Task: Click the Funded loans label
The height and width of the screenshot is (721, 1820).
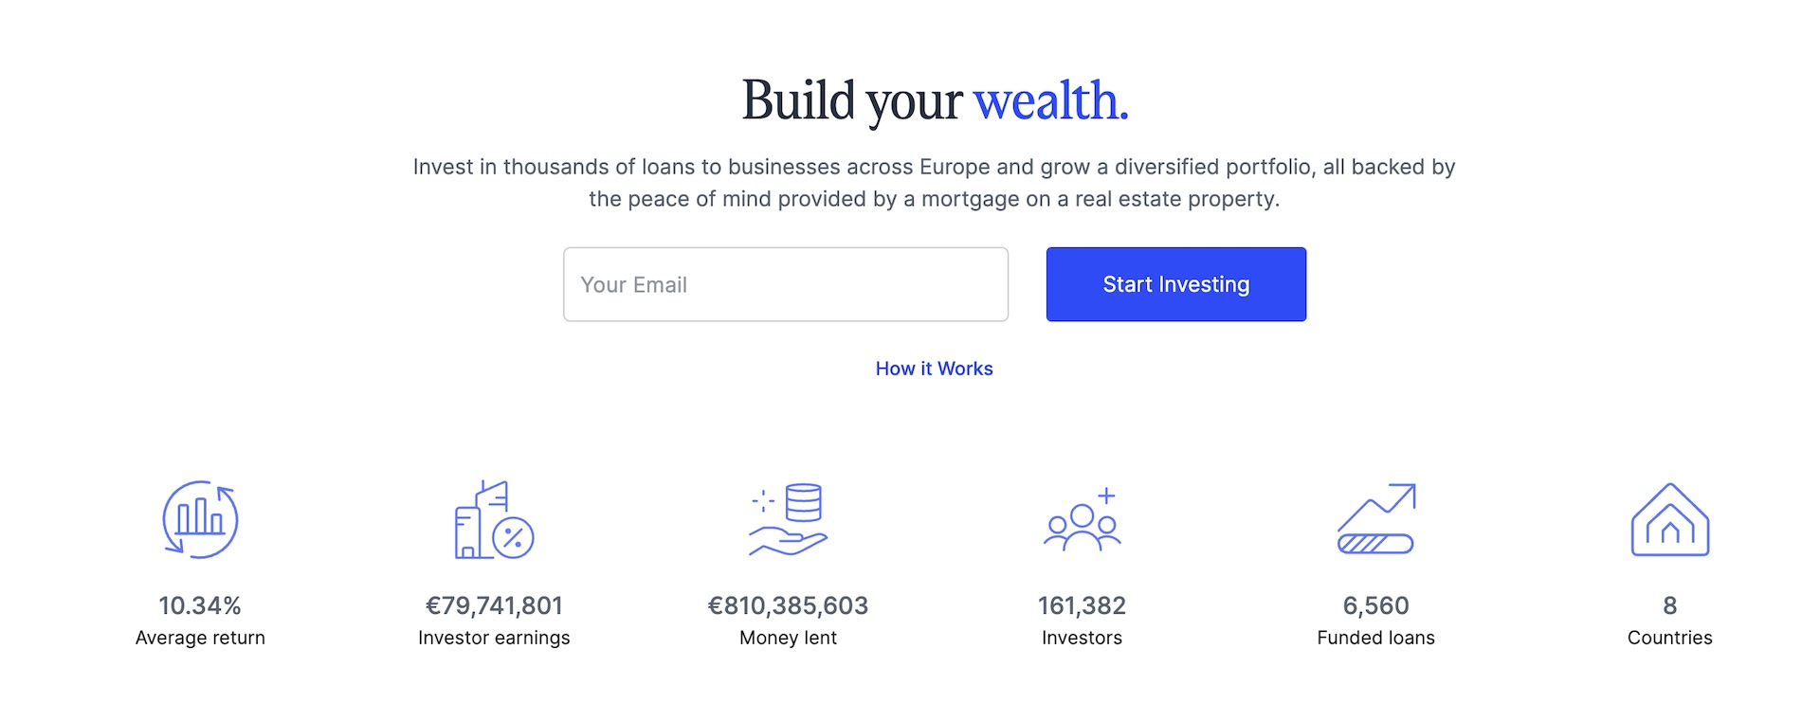Action: tap(1375, 638)
